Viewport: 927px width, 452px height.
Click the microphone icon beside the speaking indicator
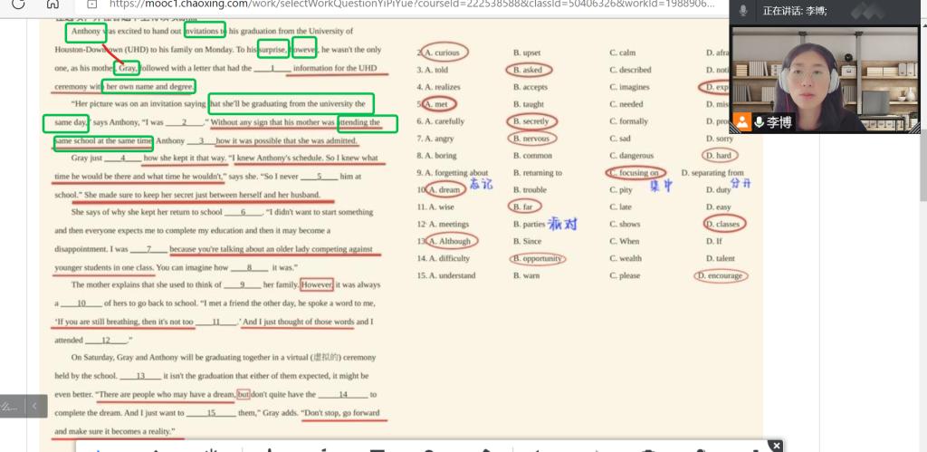743,11
